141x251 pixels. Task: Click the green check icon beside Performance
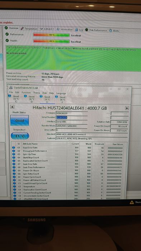pos(7,34)
